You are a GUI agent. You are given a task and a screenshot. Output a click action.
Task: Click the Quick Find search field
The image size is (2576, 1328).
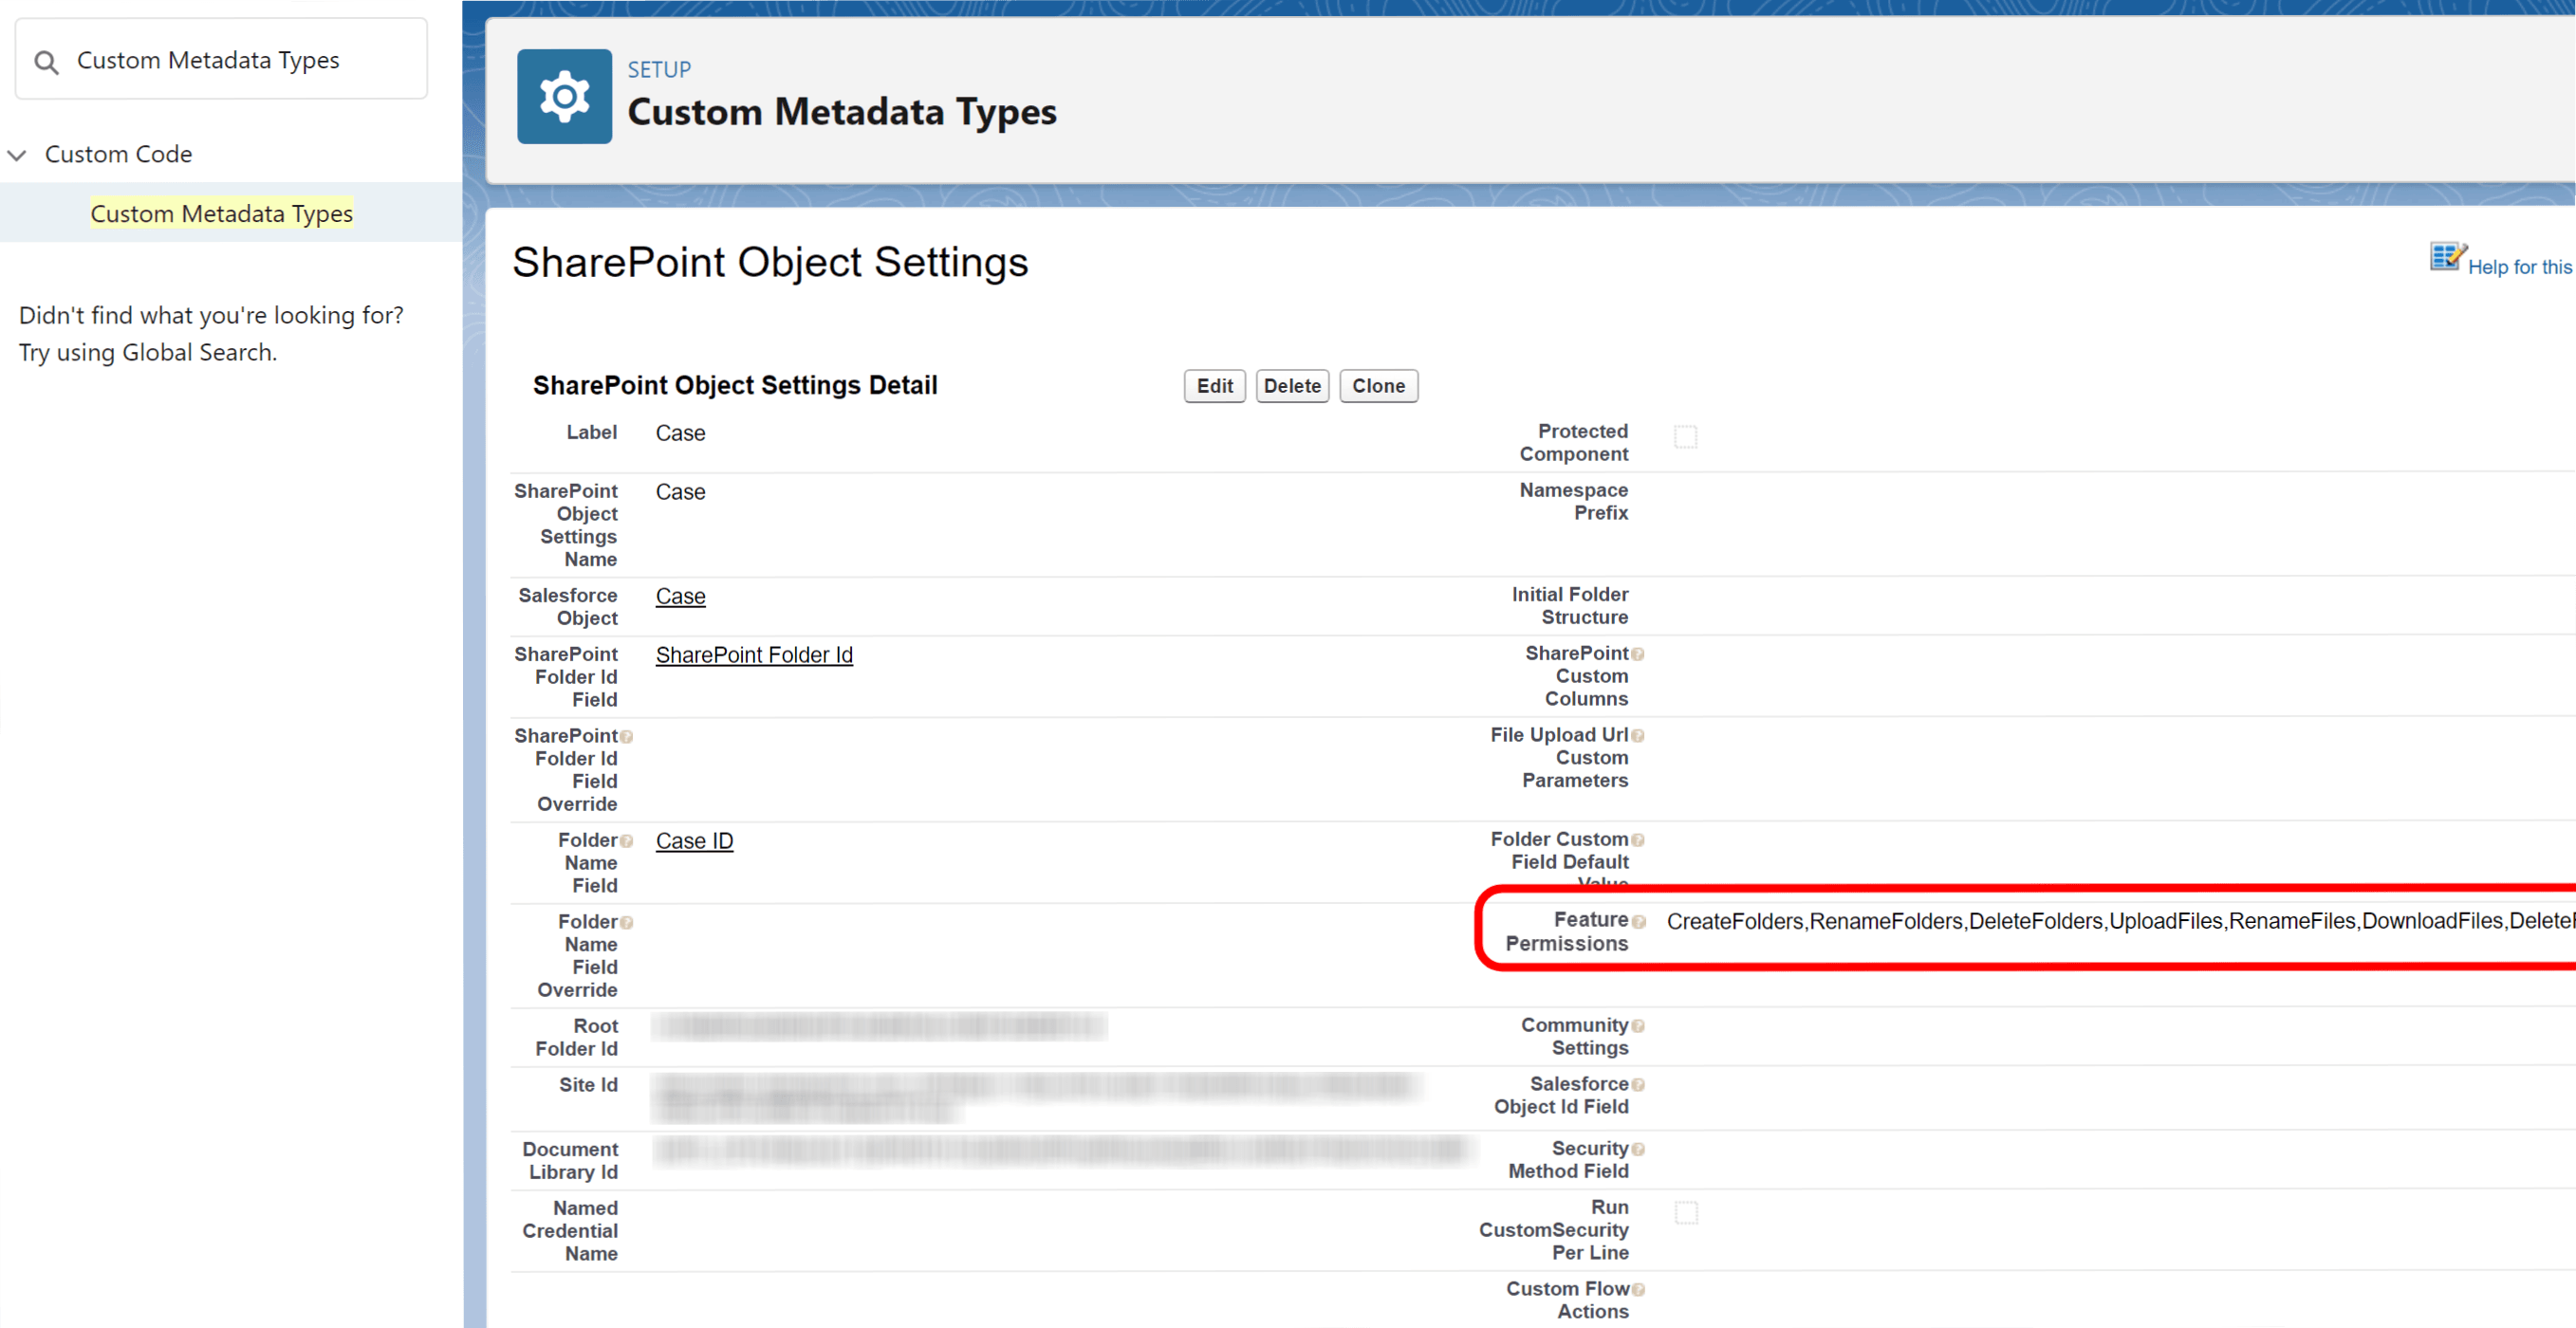click(240, 60)
